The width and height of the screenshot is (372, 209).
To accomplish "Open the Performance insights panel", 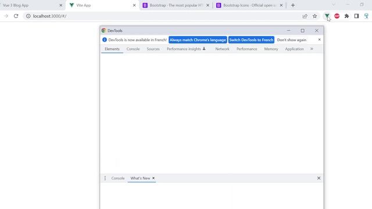I will click(x=186, y=49).
